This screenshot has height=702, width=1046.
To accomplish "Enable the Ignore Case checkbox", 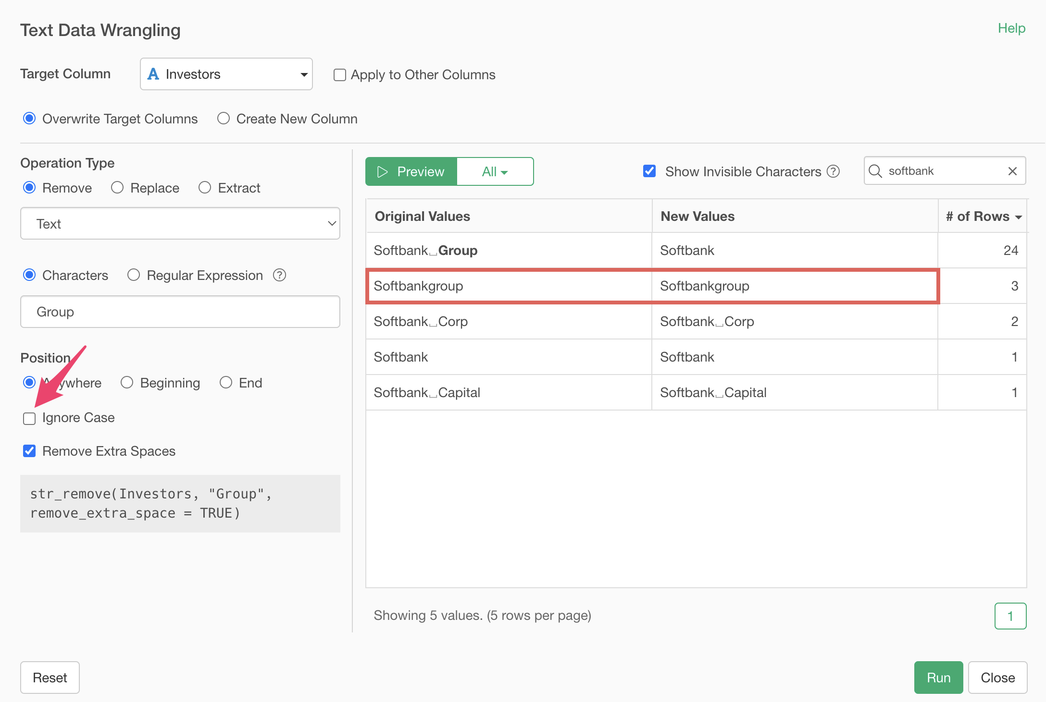I will click(29, 418).
